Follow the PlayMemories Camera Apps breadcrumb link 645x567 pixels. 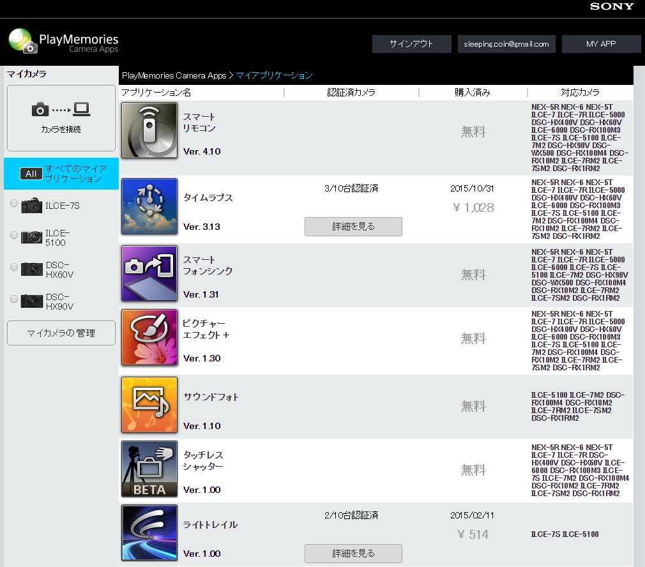[174, 75]
